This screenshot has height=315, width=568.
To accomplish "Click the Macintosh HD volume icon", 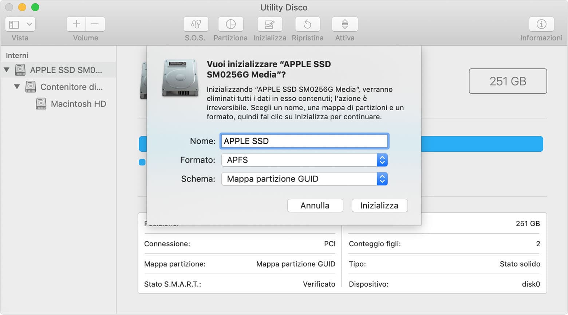I will click(x=41, y=104).
